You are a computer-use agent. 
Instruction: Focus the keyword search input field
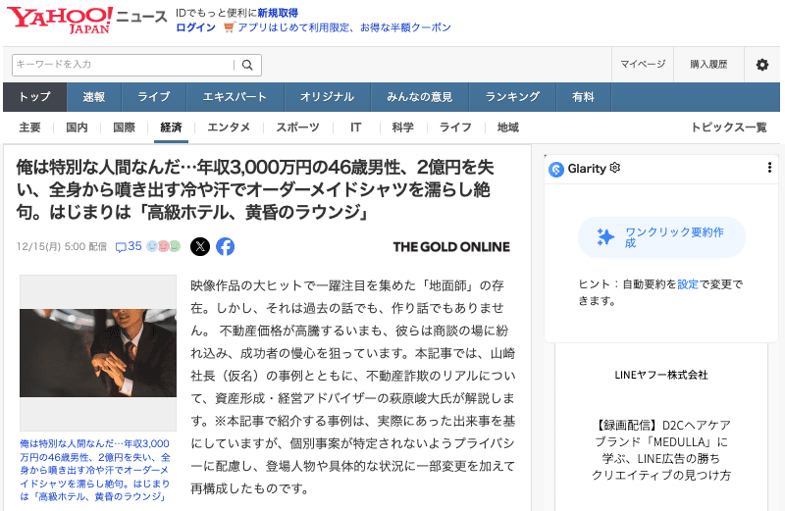click(x=123, y=65)
